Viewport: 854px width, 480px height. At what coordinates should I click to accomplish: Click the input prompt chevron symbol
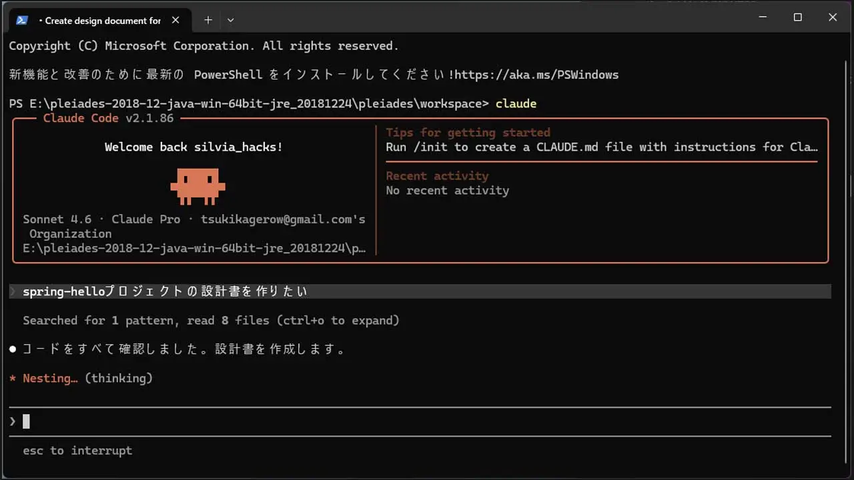click(13, 421)
